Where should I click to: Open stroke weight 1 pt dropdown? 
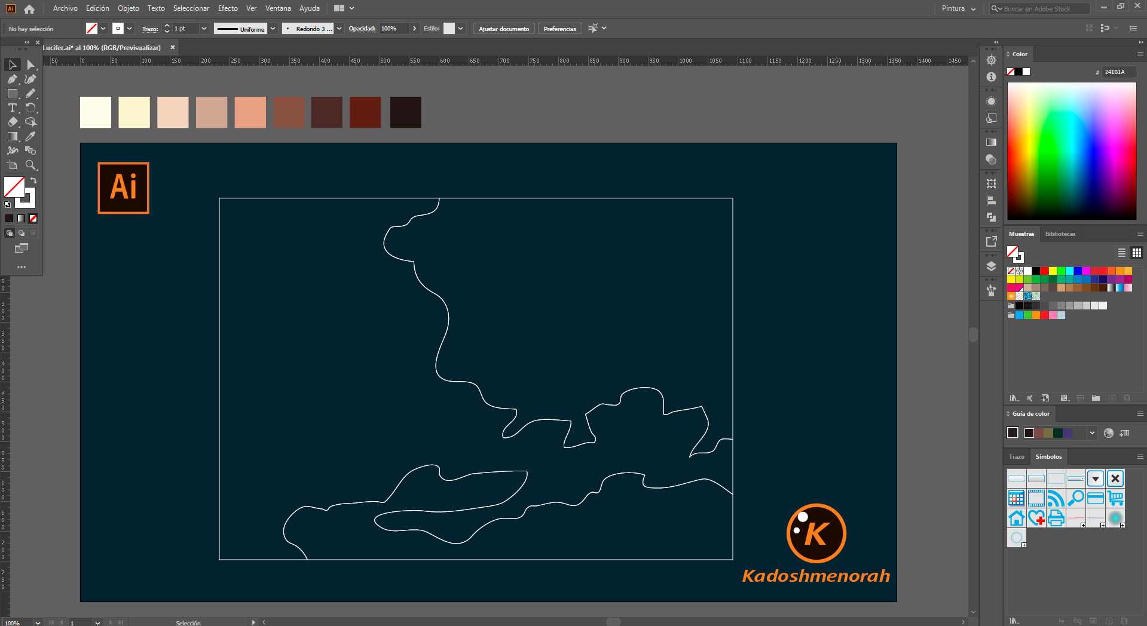[204, 29]
